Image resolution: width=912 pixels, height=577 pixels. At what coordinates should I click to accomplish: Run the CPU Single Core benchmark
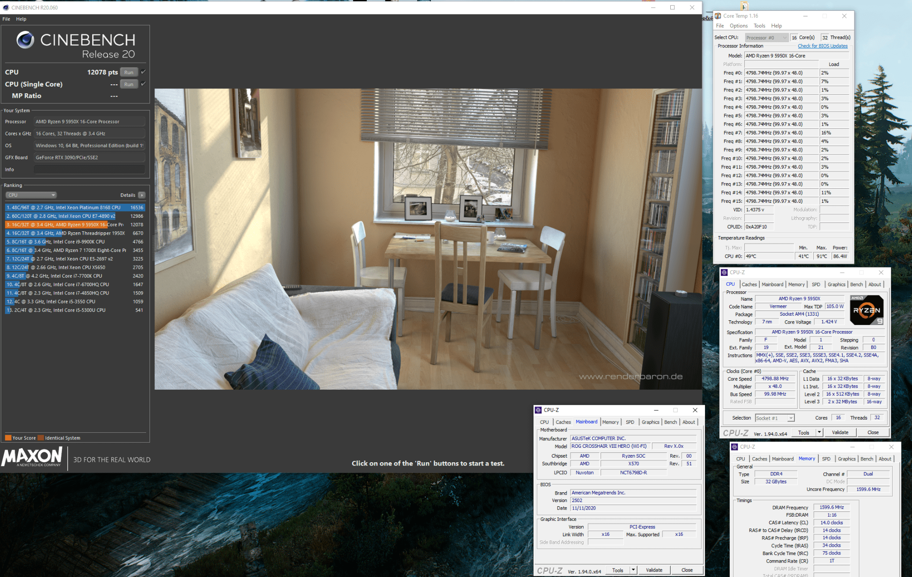pos(129,84)
